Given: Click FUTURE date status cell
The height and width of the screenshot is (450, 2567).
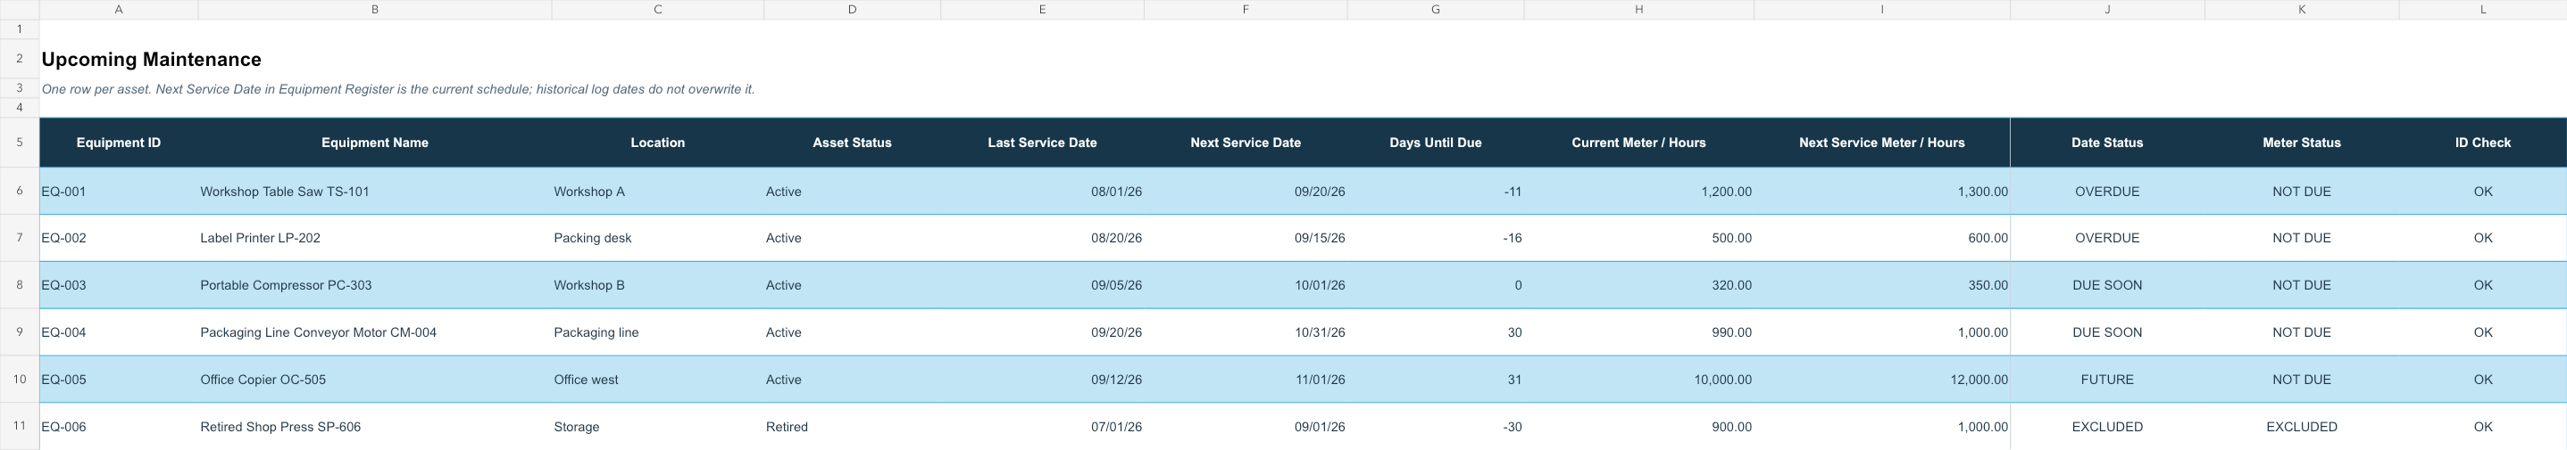Looking at the screenshot, I should (2106, 380).
